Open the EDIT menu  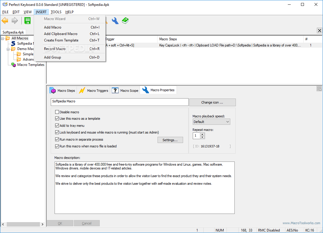(16, 12)
